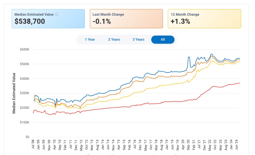This screenshot has width=255, height=155.
Task: Click the $538,700 median value figure
Action: (x=30, y=21)
